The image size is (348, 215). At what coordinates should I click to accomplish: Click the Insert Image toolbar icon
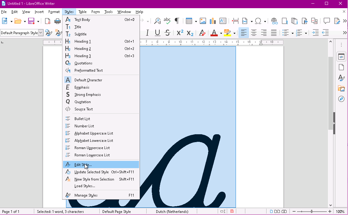(203, 21)
